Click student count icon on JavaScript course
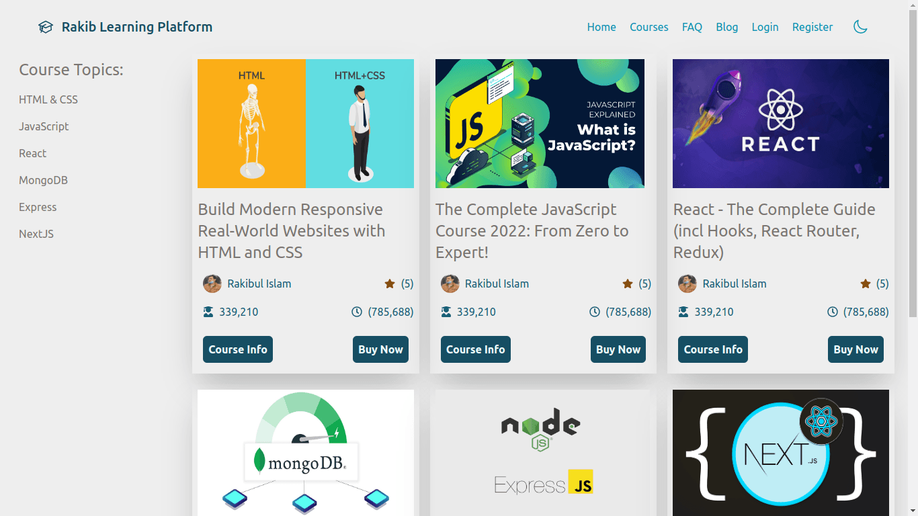 coord(446,312)
